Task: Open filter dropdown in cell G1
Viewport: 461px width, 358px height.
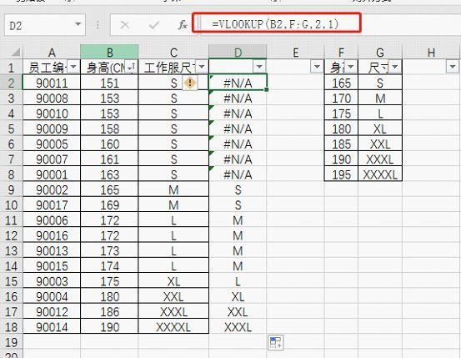Action: click(x=395, y=67)
